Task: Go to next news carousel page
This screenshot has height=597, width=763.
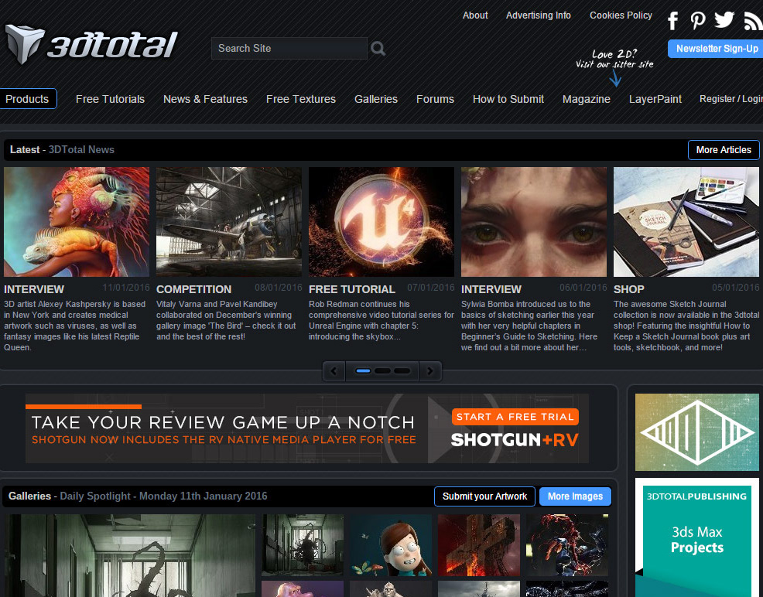Action: (x=430, y=371)
